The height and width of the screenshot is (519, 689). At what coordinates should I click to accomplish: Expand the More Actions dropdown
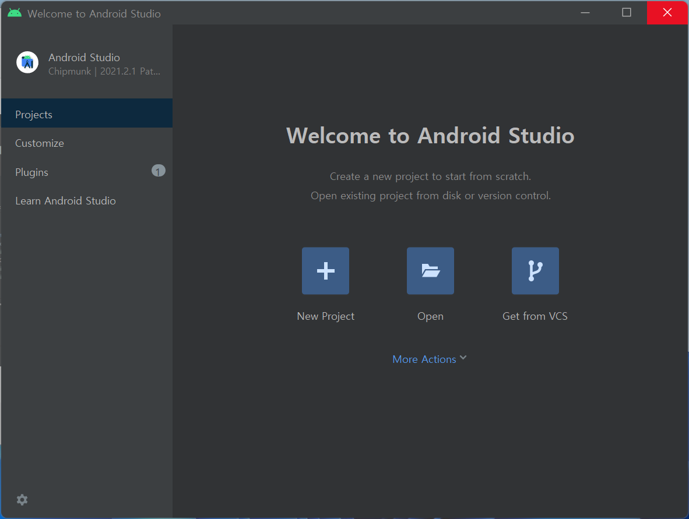tap(429, 359)
